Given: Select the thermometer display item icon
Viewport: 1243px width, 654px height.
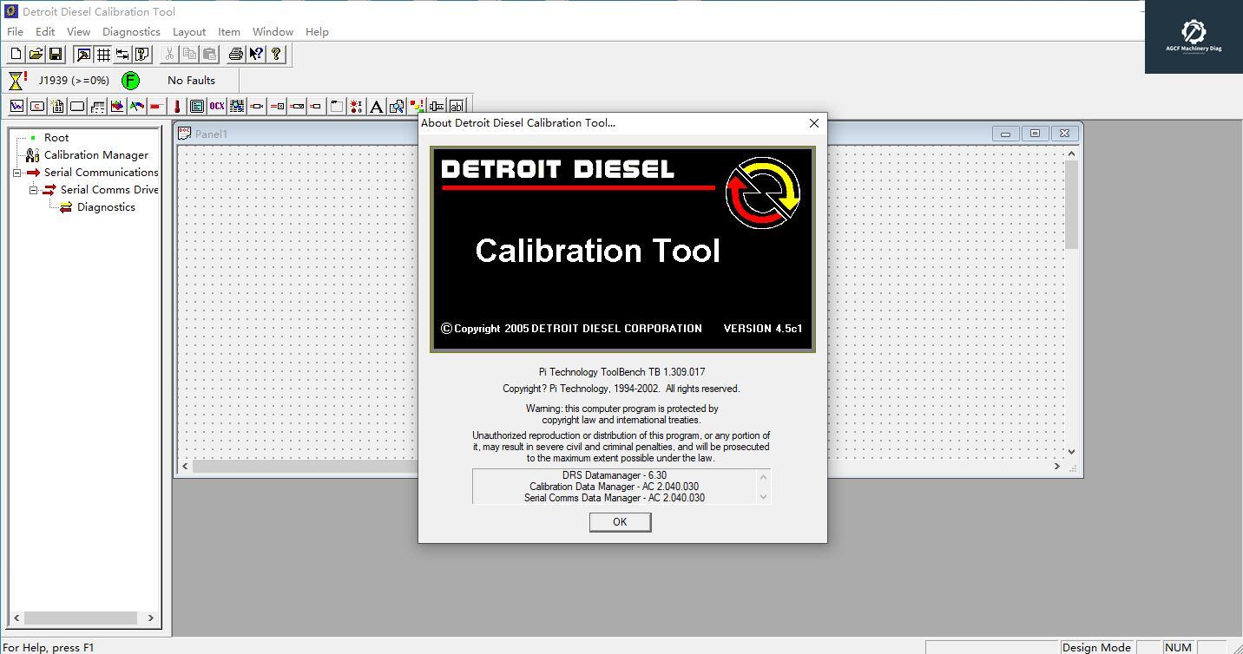Looking at the screenshot, I should 175,106.
